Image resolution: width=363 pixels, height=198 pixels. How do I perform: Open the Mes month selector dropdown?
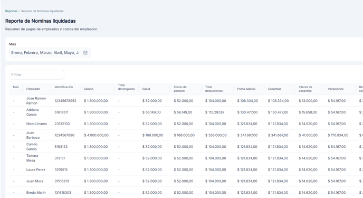50,53
